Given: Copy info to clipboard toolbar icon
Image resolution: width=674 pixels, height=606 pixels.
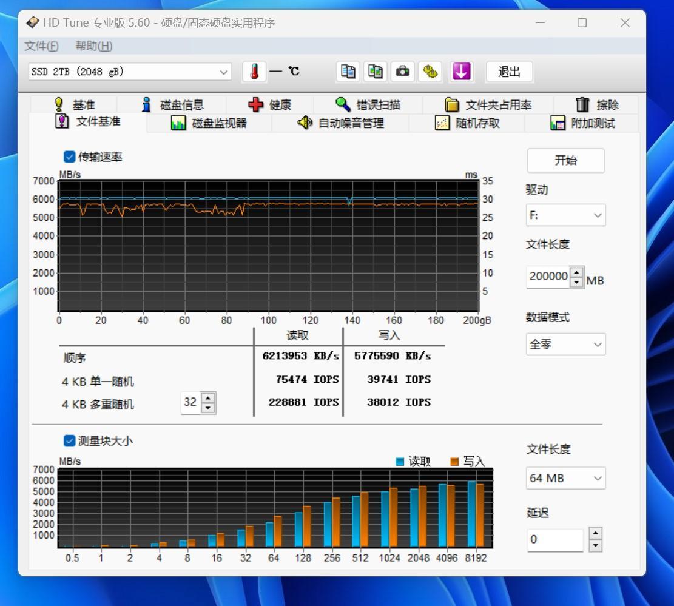Looking at the screenshot, I should point(348,72).
